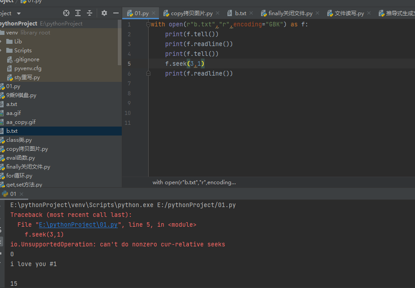The image size is (415, 288).
Task: Collapse the with block at line 1
Action: (x=148, y=24)
